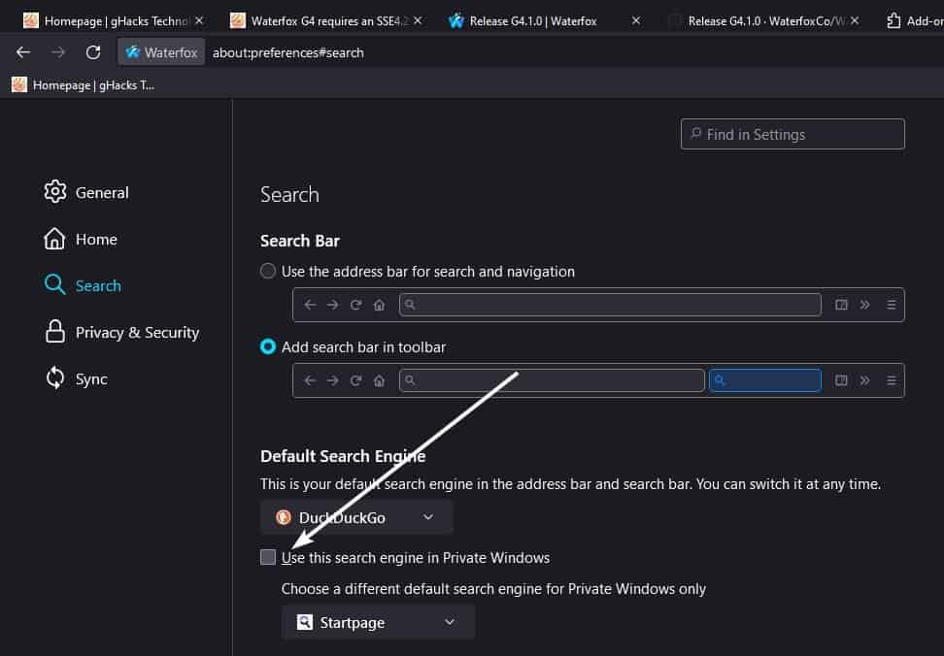Screen dimensions: 944x656
Task: Click the Waterfox shield badge in the address bar
Action: click(161, 52)
